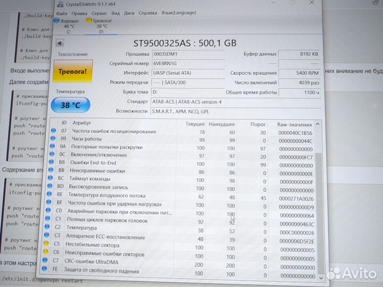Click status dot of row 0A Повторные попытки раскрутки

[52, 146]
